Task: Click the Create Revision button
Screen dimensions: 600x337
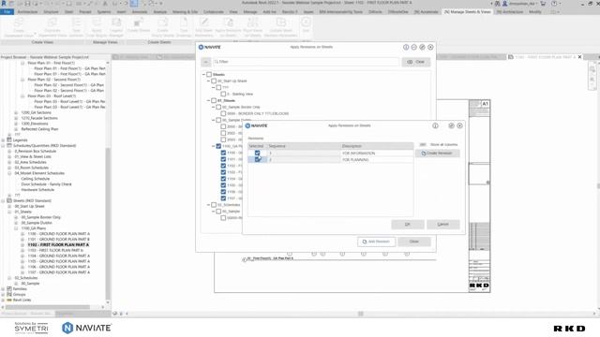Action: coord(438,154)
